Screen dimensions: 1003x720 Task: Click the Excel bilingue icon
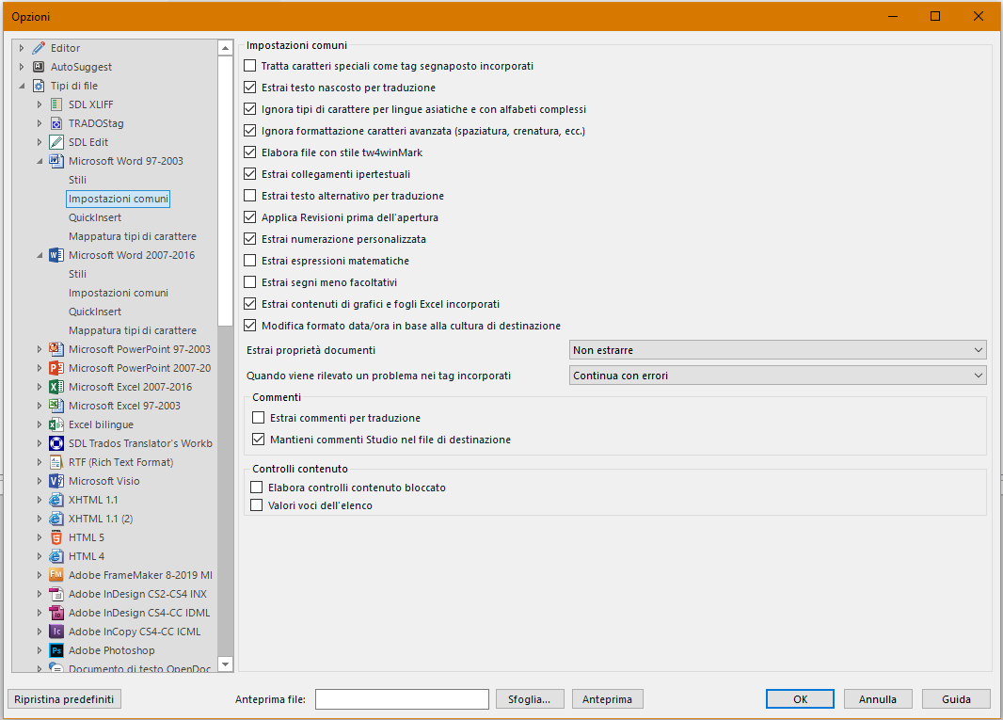tap(56, 424)
